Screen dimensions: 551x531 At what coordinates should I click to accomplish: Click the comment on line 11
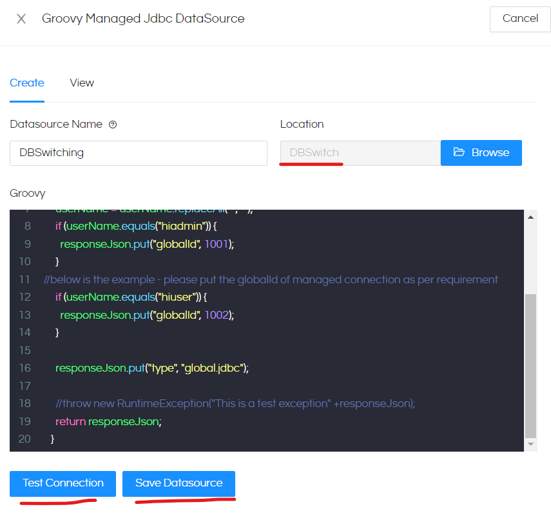[x=271, y=279]
